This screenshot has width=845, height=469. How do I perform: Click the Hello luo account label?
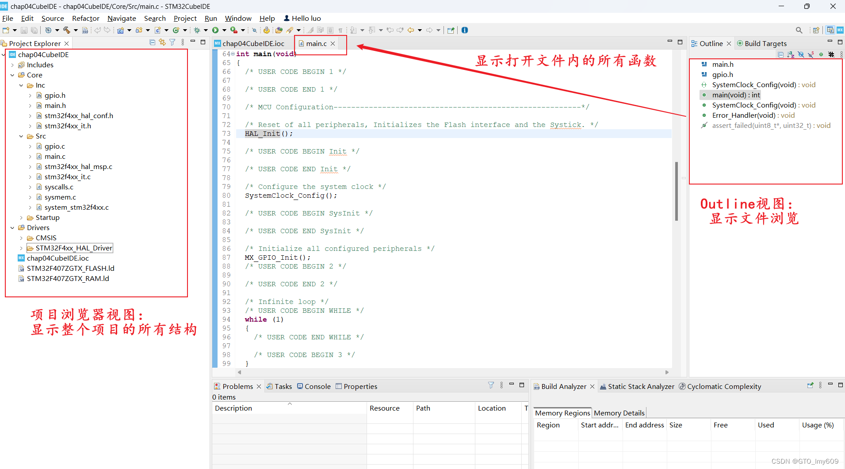click(x=302, y=18)
